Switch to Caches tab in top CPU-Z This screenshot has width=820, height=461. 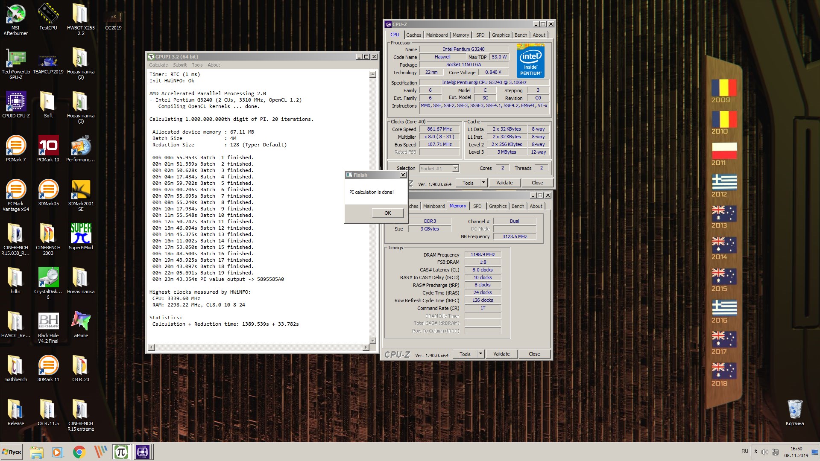coord(413,35)
